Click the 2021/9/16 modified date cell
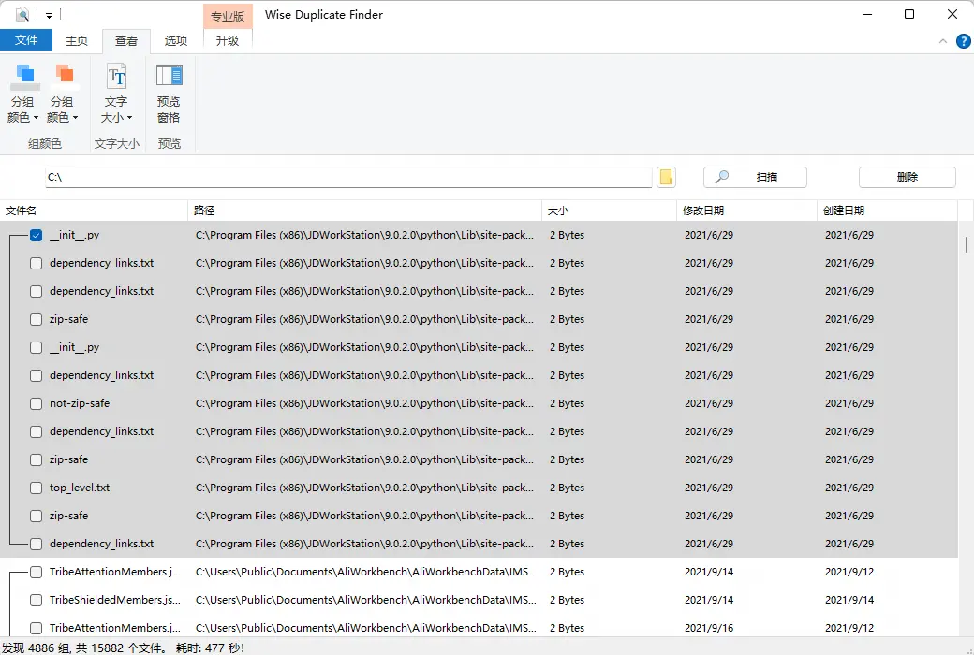 [709, 628]
